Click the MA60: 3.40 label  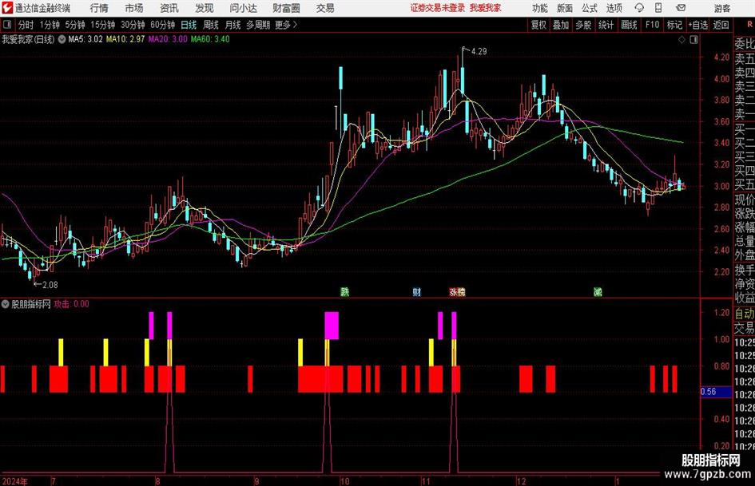coord(210,39)
